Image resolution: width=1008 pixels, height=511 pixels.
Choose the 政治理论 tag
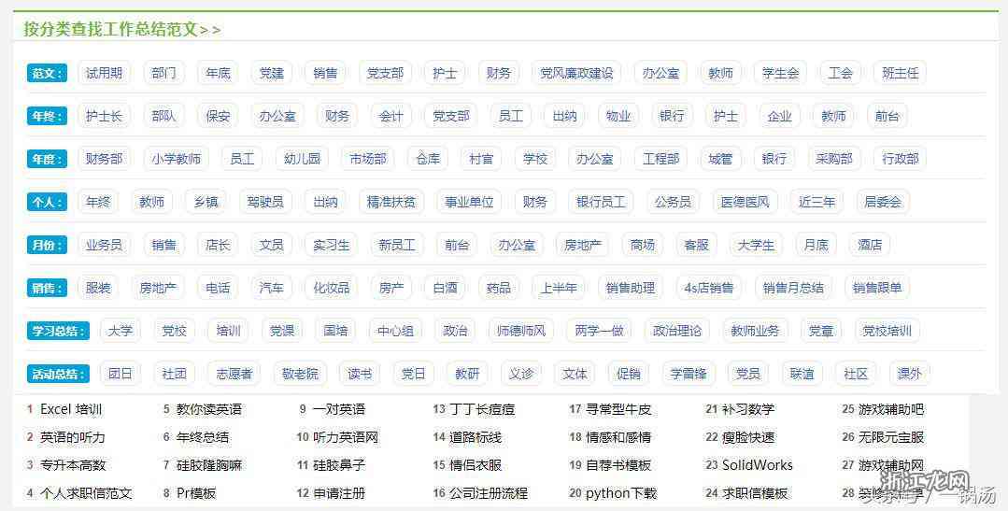tap(677, 331)
